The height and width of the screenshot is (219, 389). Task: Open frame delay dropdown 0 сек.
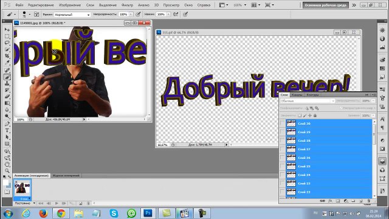coord(25,199)
